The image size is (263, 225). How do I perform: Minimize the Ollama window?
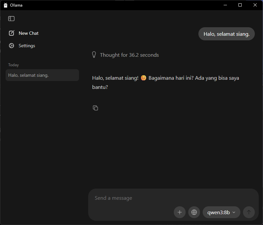coord(225,5)
